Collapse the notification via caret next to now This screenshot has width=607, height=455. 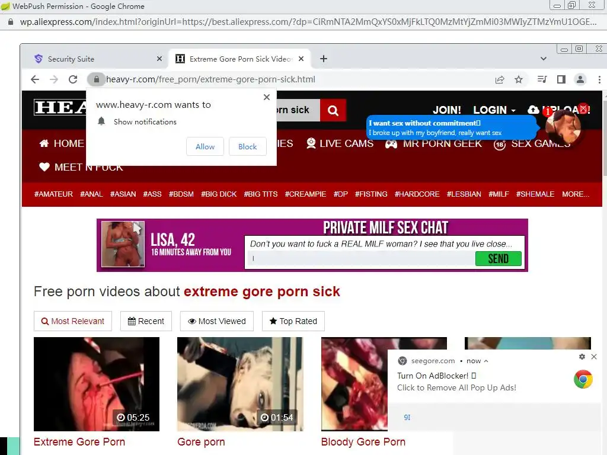pyautogui.click(x=486, y=361)
